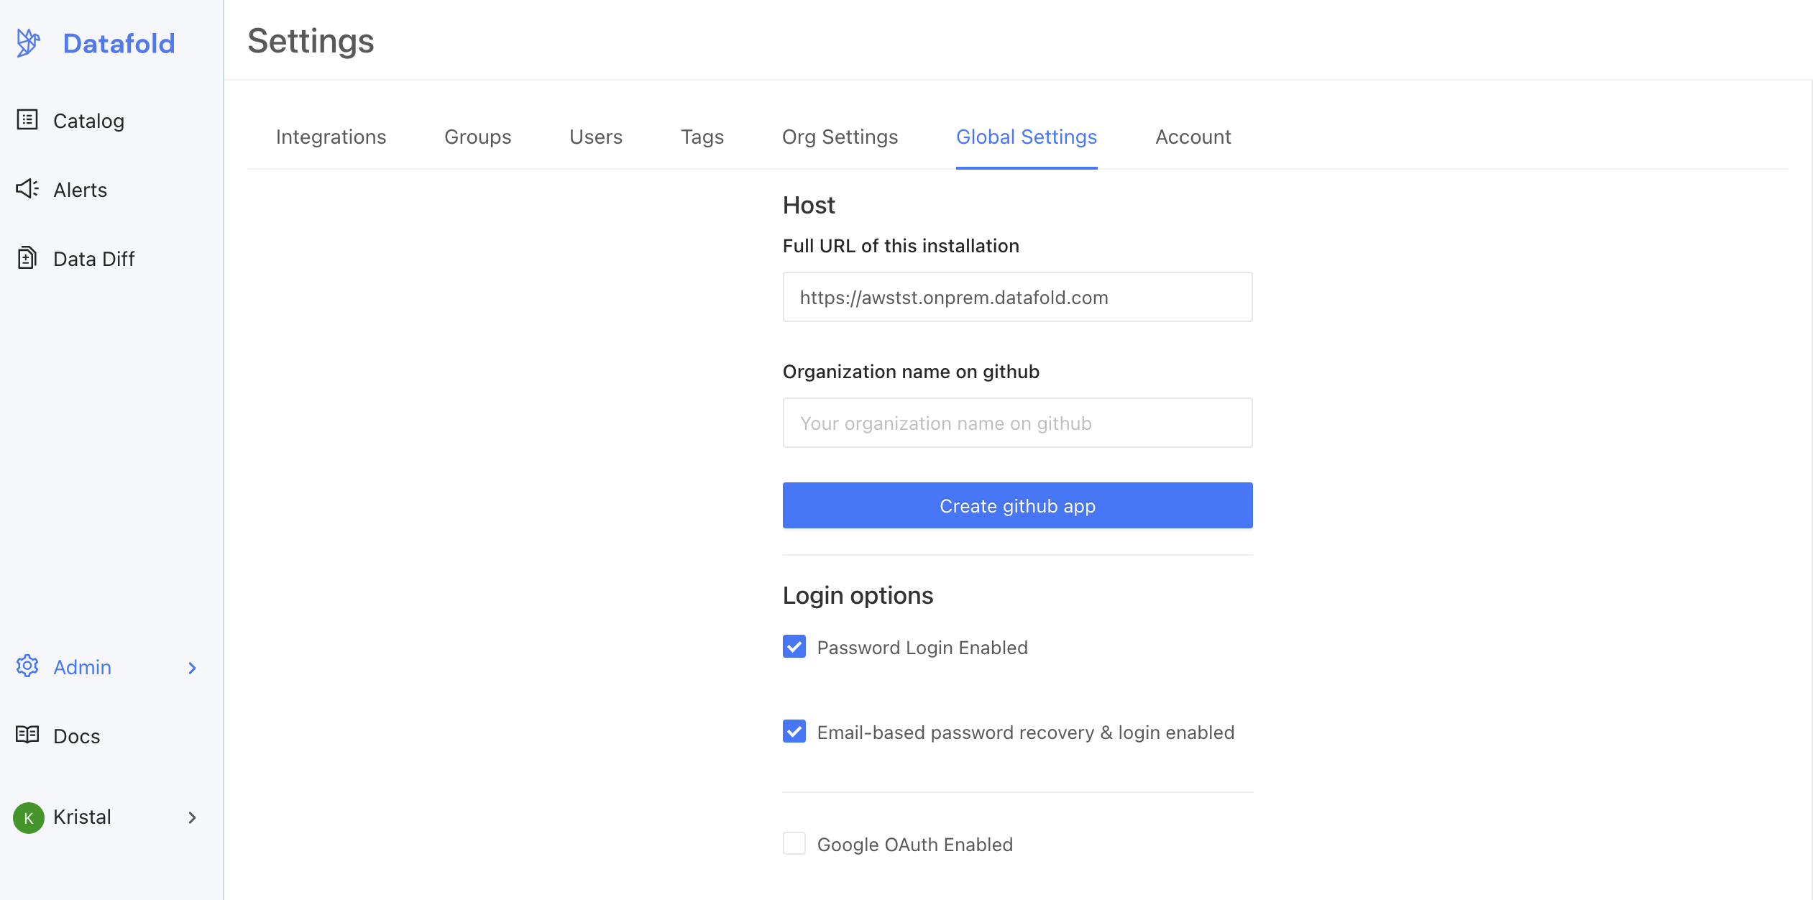Click the Docs open-book icon
This screenshot has width=1813, height=900.
[27, 735]
